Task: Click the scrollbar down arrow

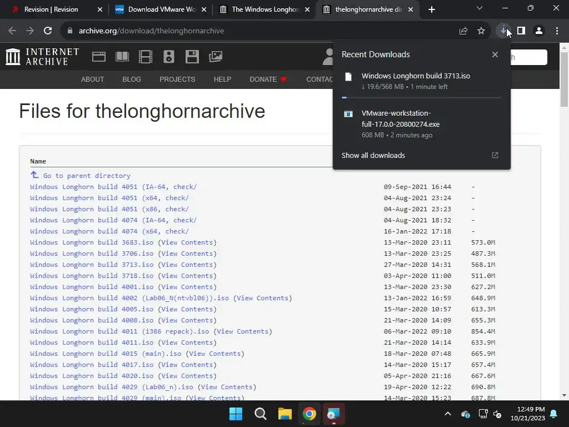Action: pos(564,395)
